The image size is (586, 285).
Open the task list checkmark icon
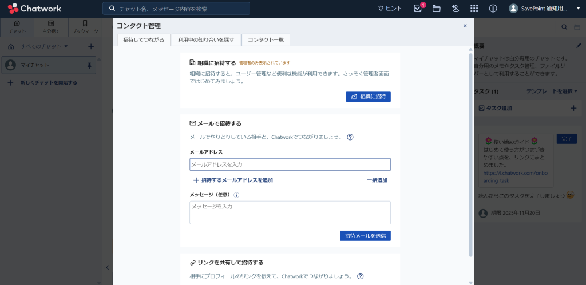pos(418,9)
